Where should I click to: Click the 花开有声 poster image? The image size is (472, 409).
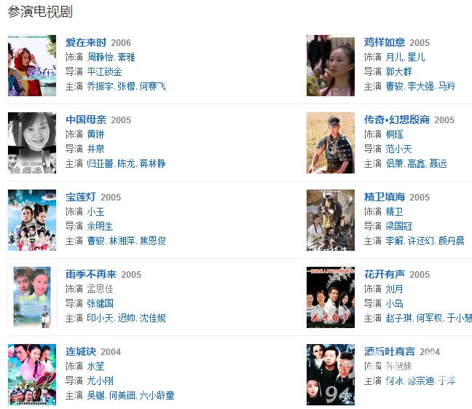tap(331, 297)
